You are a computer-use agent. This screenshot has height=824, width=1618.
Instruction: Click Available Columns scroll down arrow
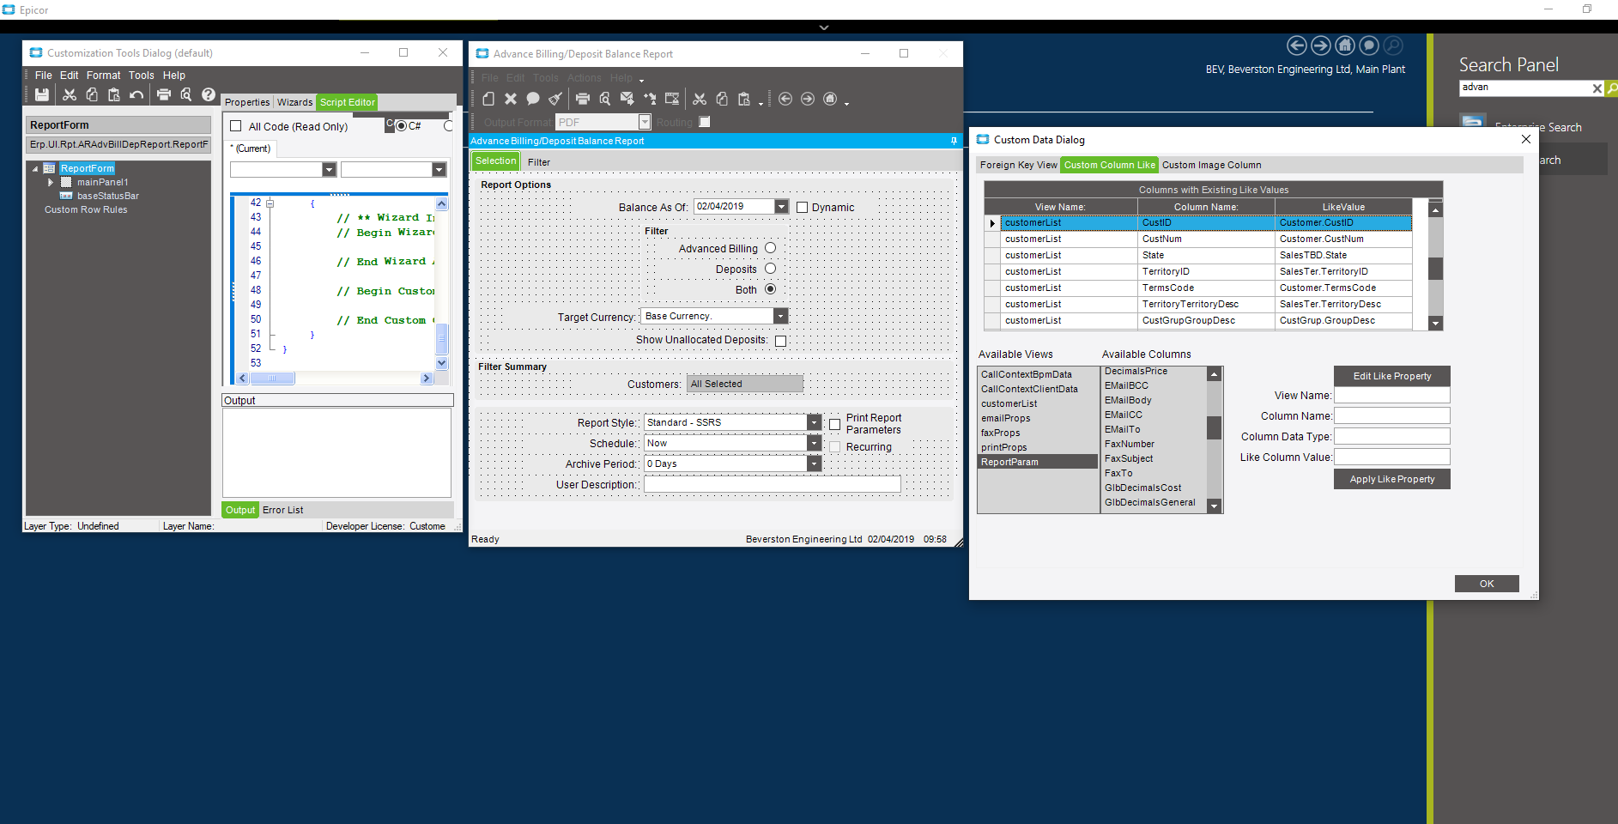click(1215, 506)
